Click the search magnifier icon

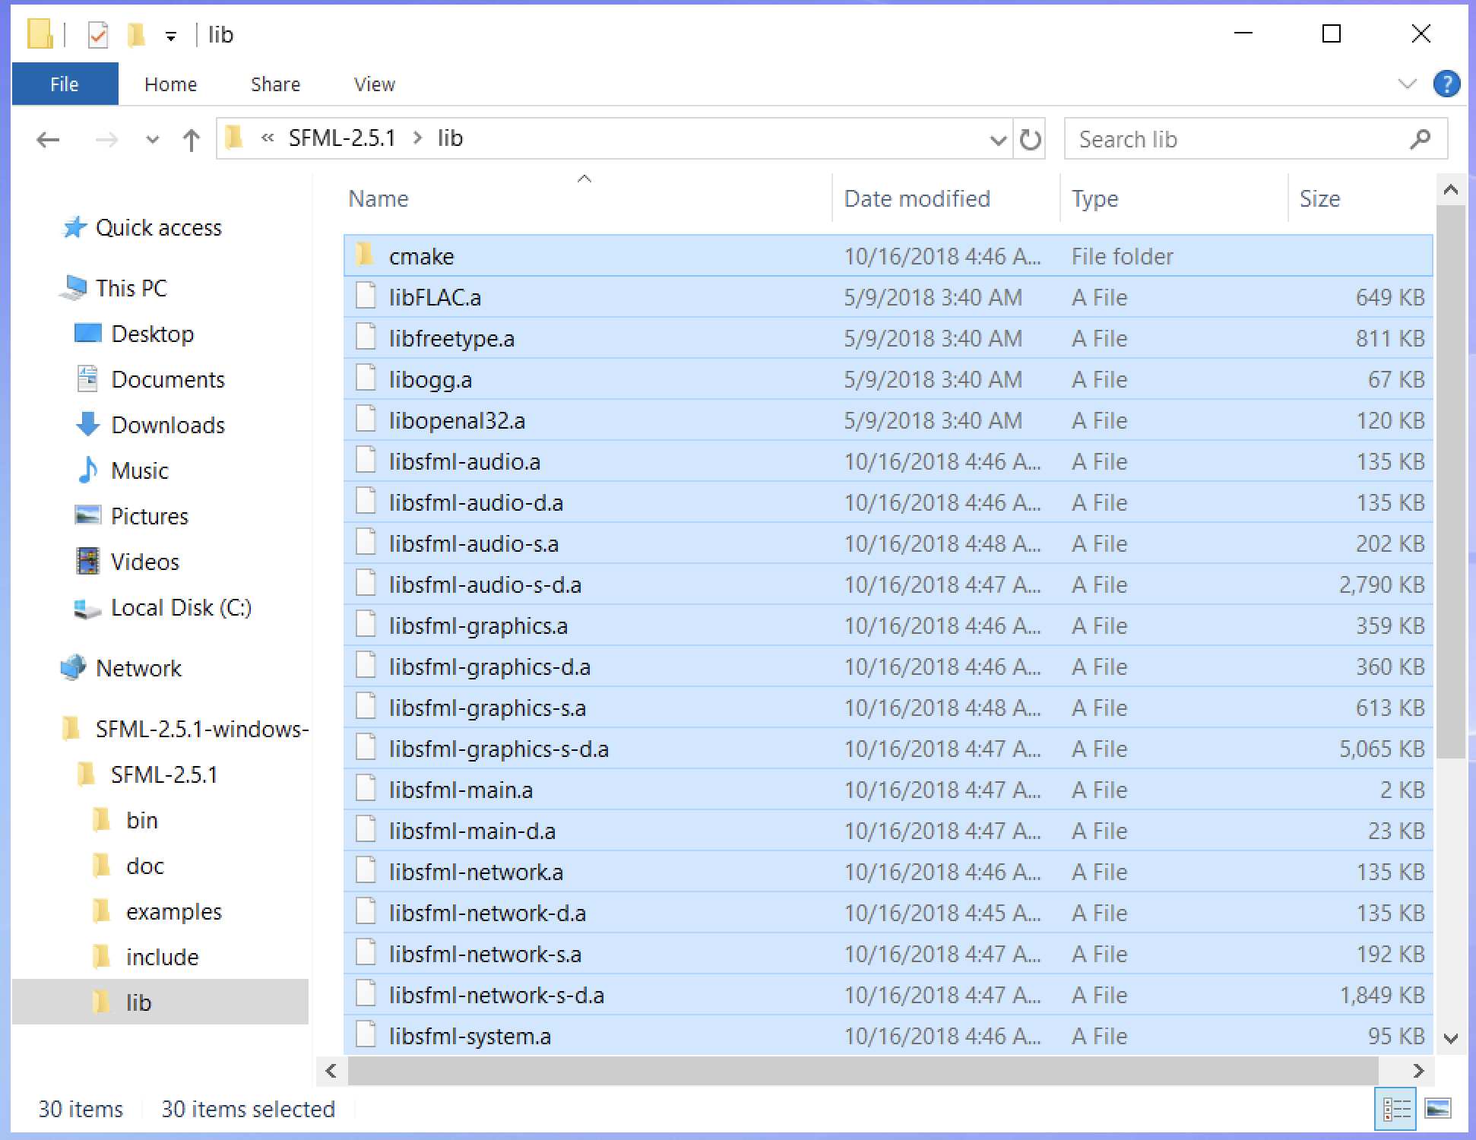click(x=1420, y=139)
